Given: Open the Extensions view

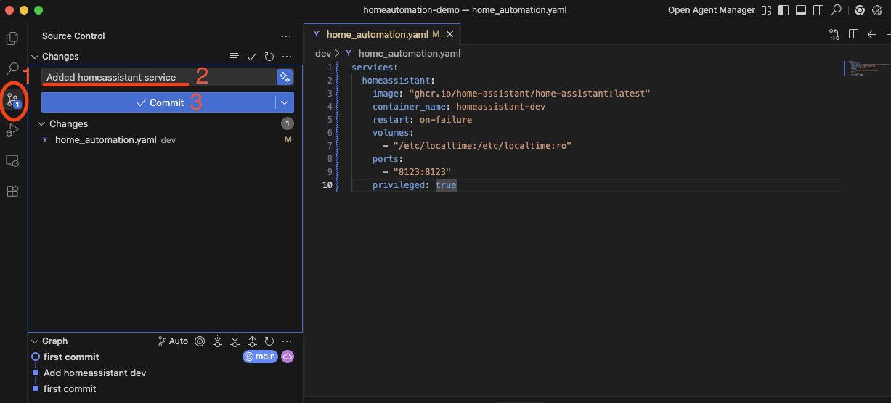Looking at the screenshot, I should click(12, 191).
